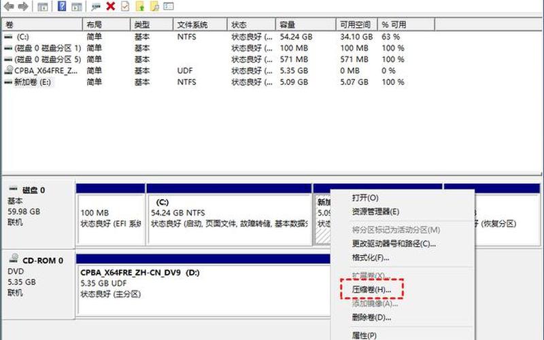Click the greyed 将分区标记为活动分区(M) entry

coord(396,230)
